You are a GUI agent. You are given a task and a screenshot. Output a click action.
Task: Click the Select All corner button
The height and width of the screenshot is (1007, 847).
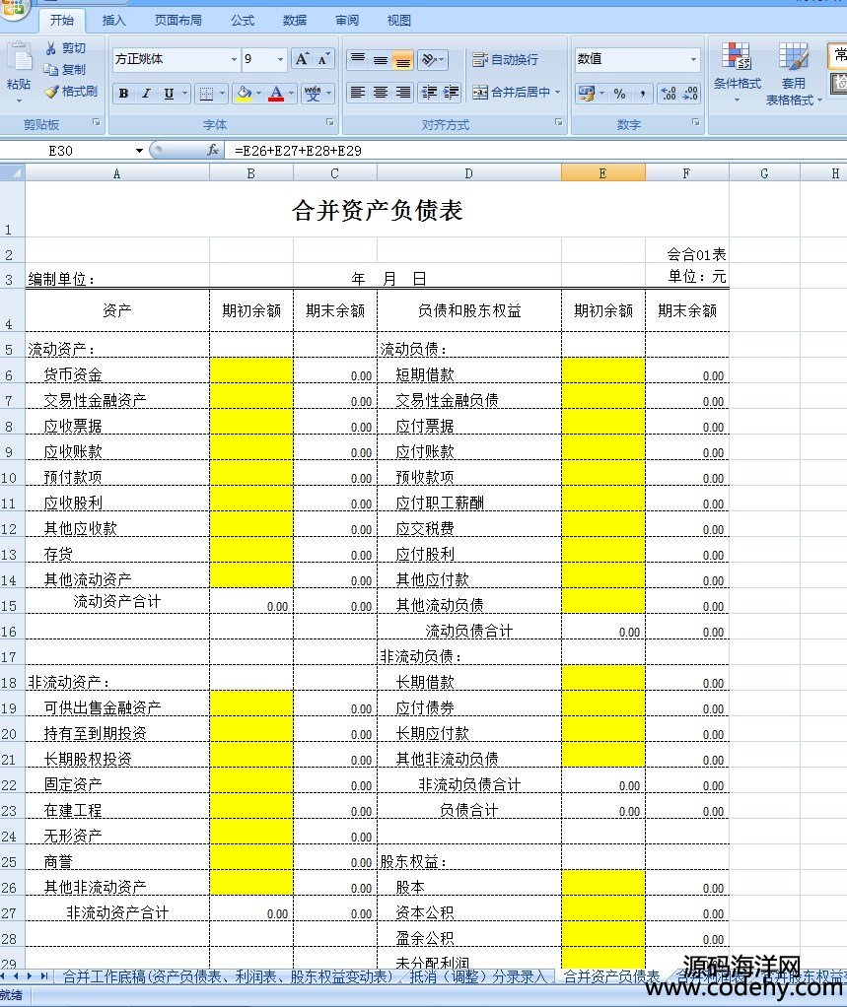coord(12,172)
